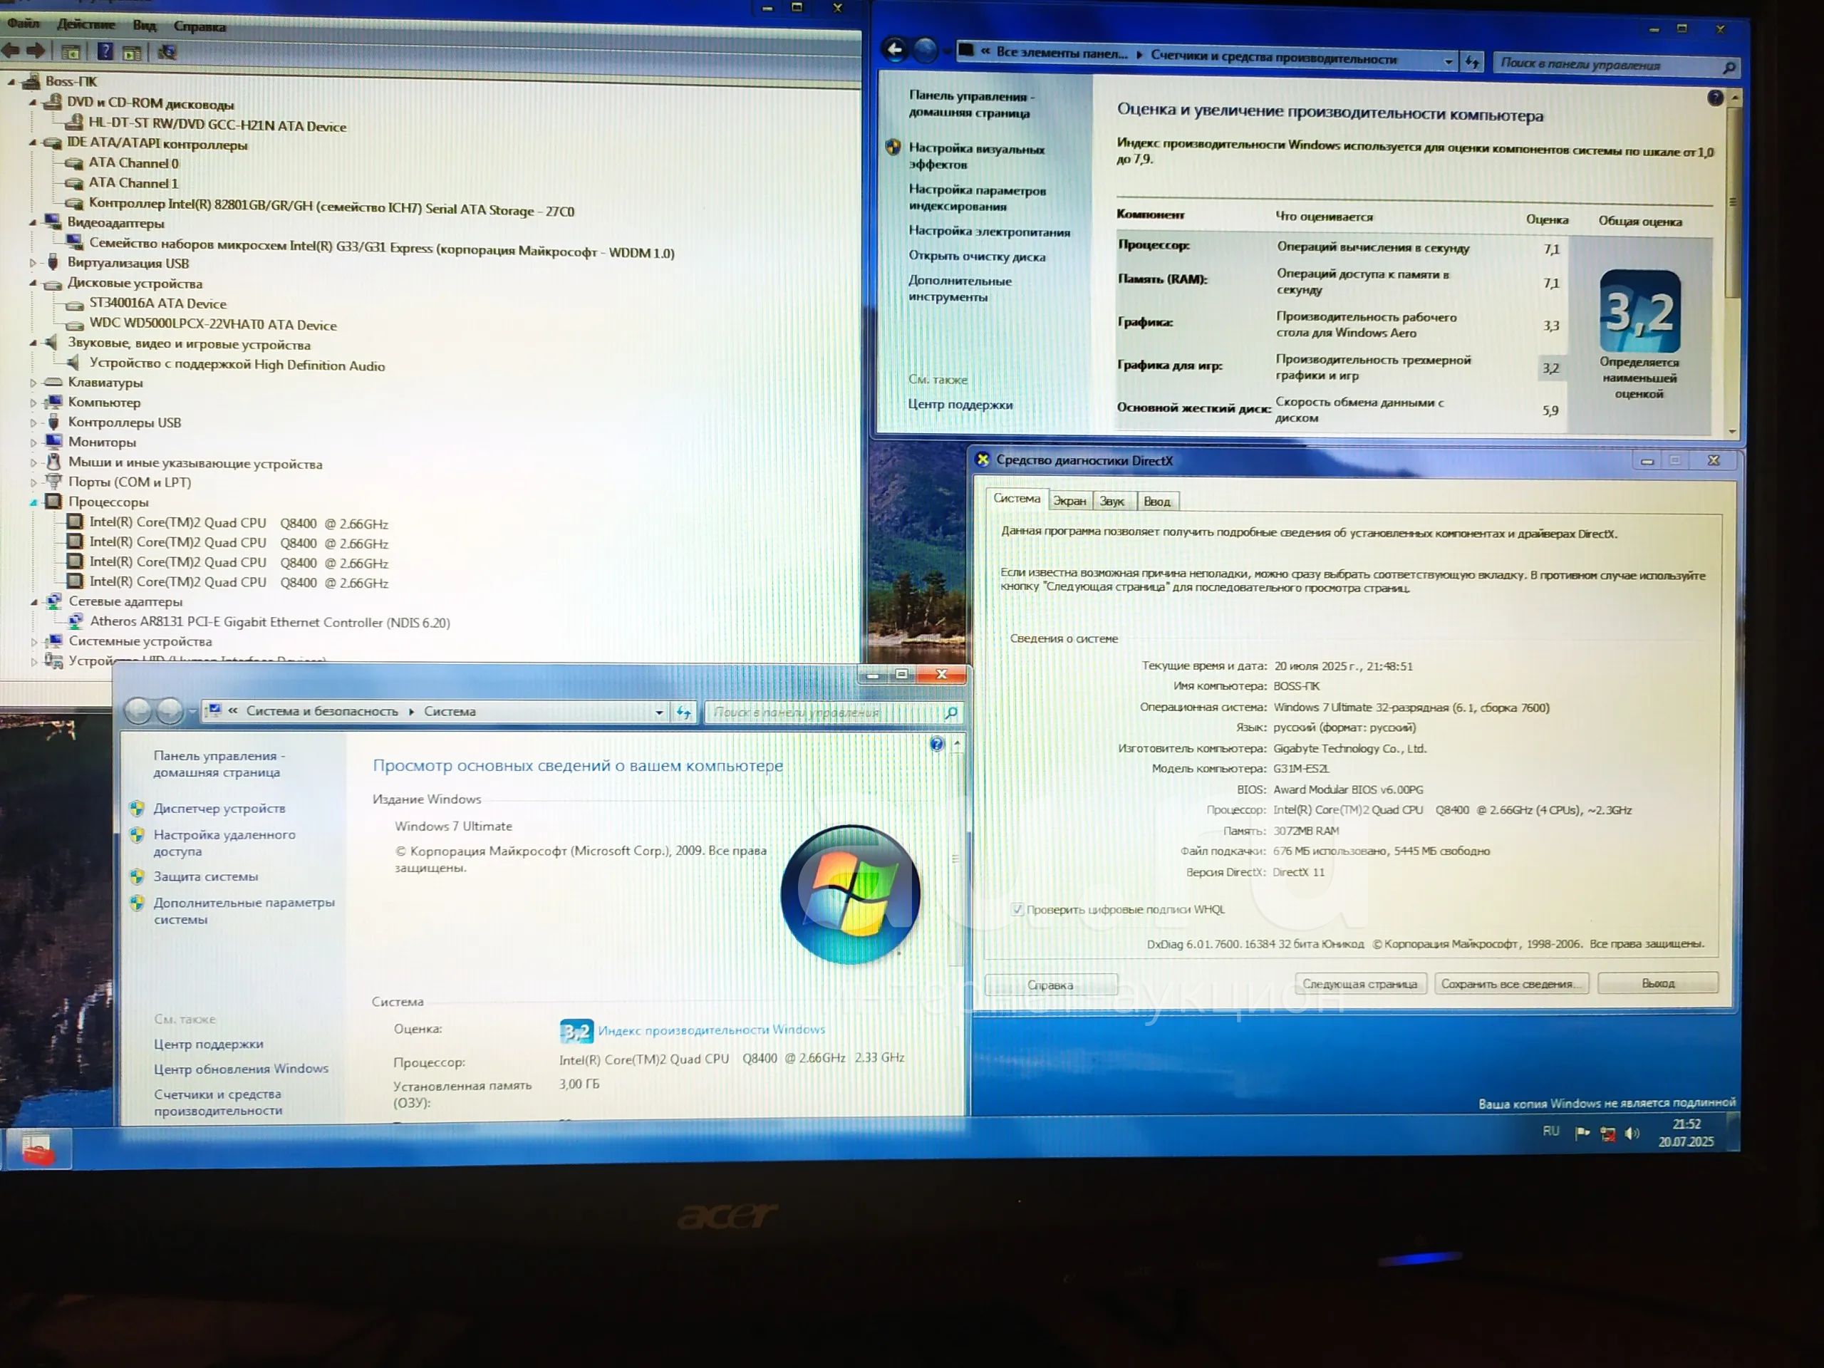Click the blue help icon in Device Manager toolbar
1824x1368 pixels.
(105, 52)
